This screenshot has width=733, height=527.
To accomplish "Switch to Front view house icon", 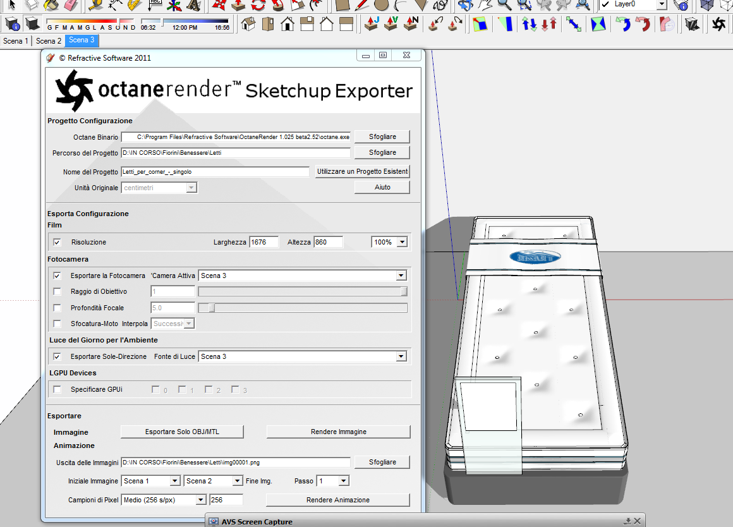I will pos(288,23).
